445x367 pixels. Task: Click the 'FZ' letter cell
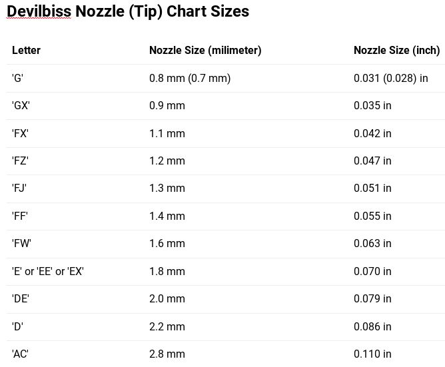[x=20, y=161]
